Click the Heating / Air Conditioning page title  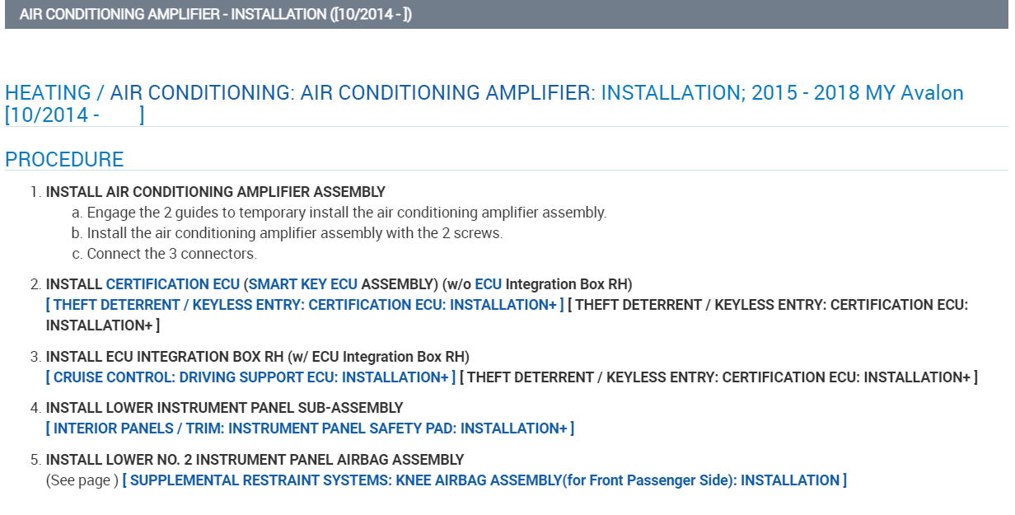click(x=484, y=93)
